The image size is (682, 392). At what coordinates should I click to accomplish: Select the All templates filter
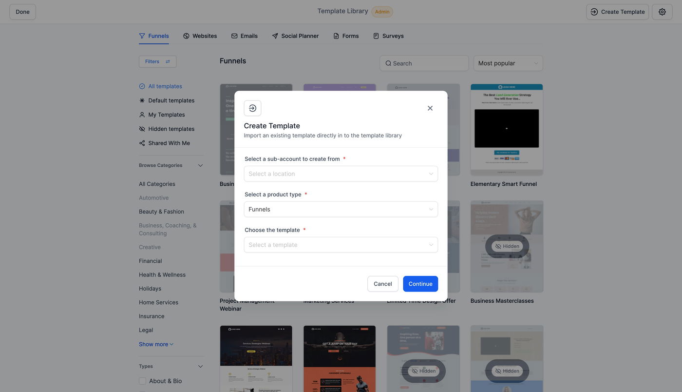pyautogui.click(x=160, y=86)
